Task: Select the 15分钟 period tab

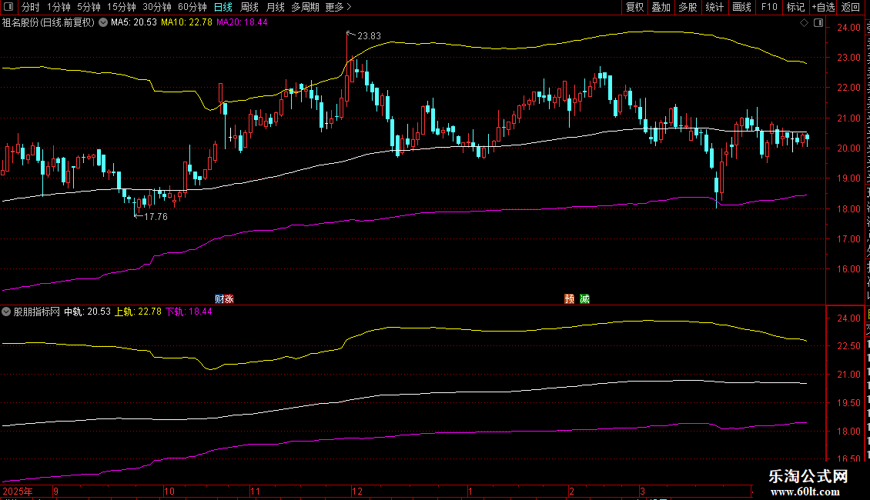Action: coord(122,7)
